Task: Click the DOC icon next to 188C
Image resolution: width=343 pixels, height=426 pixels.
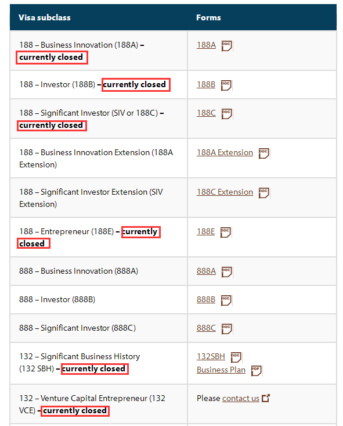Action: 226,114
